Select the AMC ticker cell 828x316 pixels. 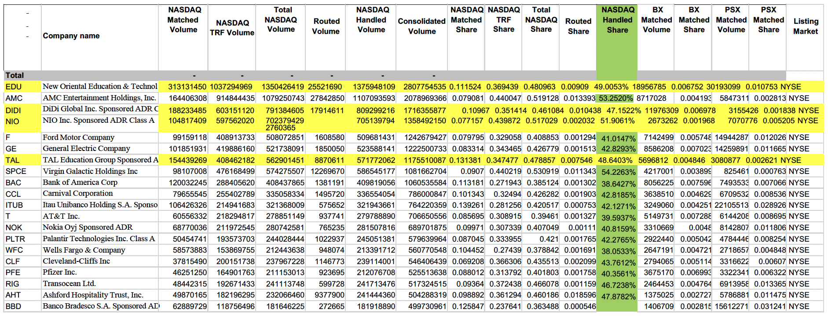point(14,98)
